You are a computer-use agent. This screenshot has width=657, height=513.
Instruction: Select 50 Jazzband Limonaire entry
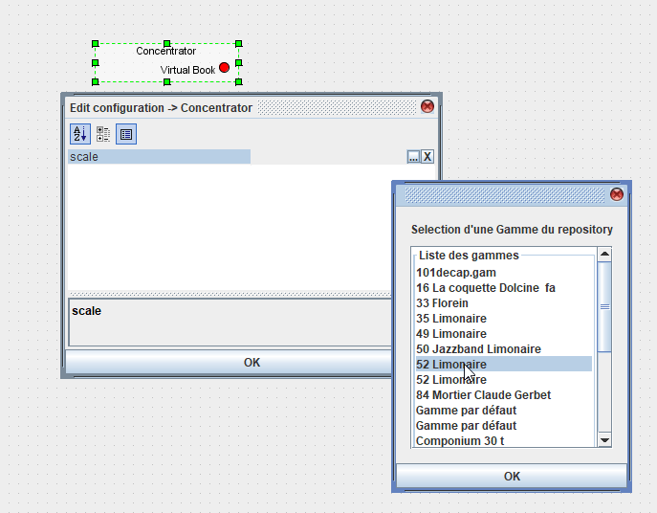[478, 349]
